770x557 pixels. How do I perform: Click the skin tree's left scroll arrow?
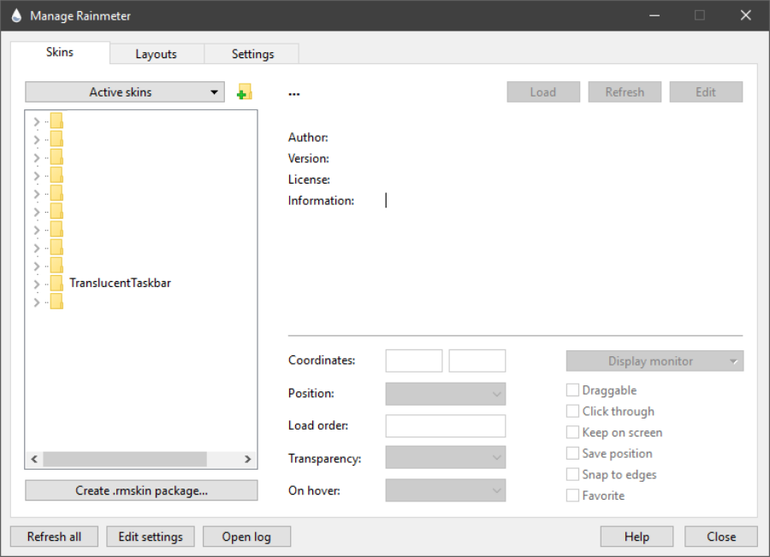point(34,459)
